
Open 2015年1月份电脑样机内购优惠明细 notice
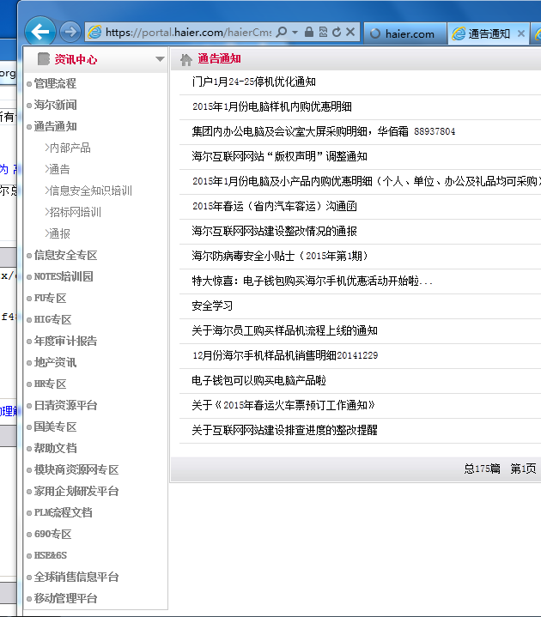(271, 106)
